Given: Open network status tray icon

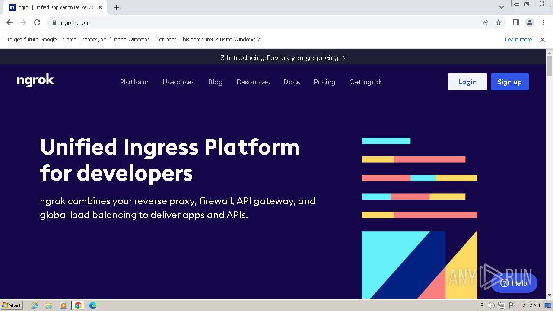Looking at the screenshot, I should pyautogui.click(x=502, y=305).
